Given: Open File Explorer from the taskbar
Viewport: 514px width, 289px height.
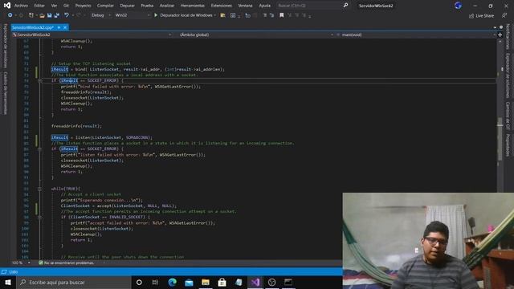Looking at the screenshot, I should (206, 282).
